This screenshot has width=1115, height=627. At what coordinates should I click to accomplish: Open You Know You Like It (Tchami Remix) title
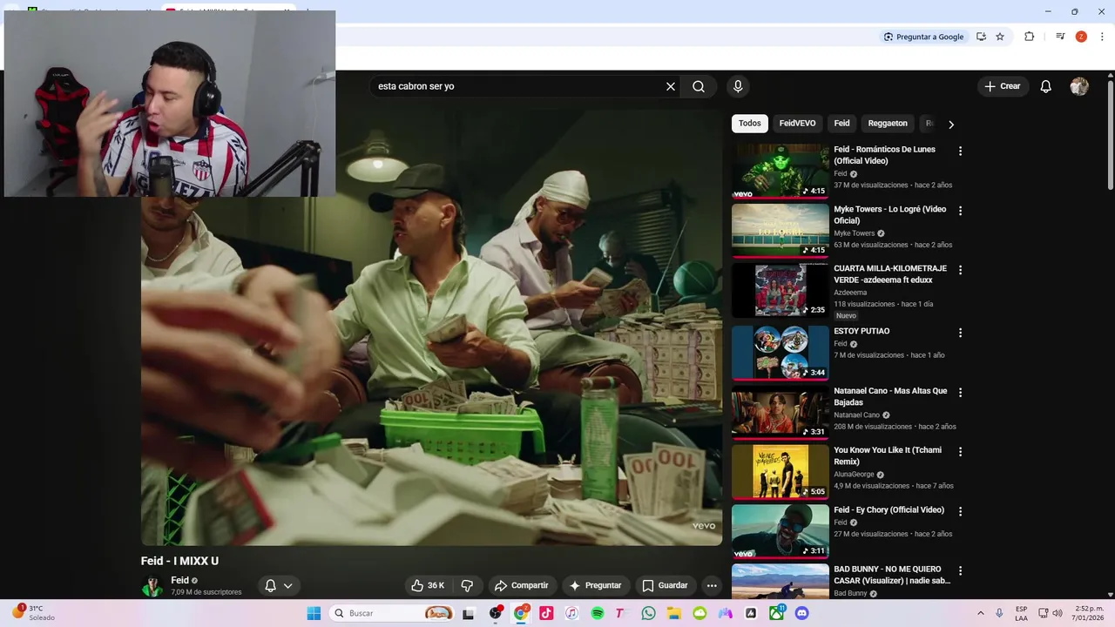click(x=887, y=455)
